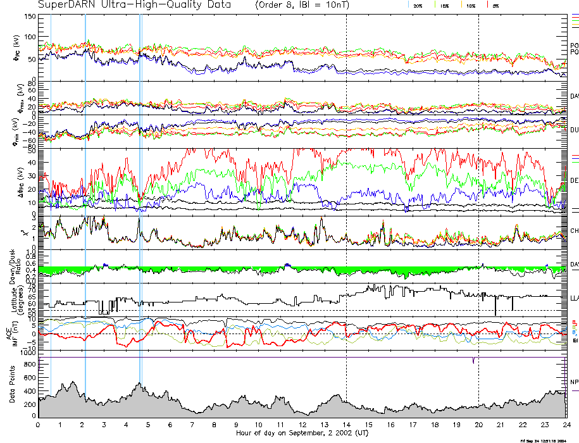Click the hour 24 tick label on x-axis
Screen dimensions: 579x443
tap(566, 425)
